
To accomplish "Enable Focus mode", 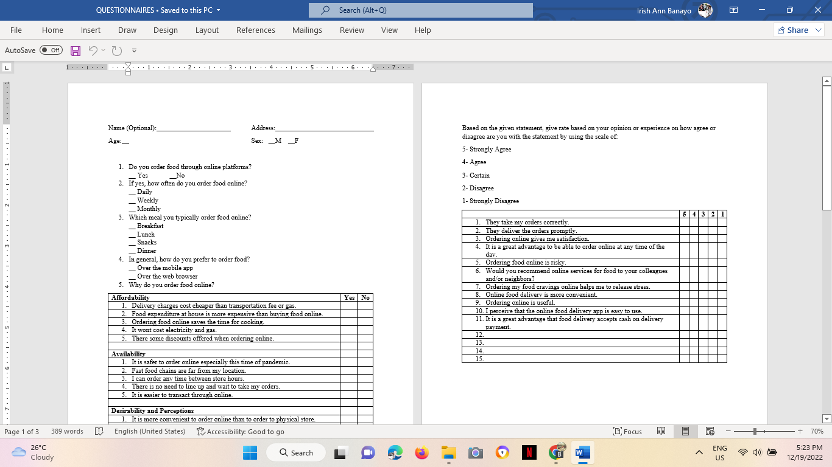I will coord(628,431).
